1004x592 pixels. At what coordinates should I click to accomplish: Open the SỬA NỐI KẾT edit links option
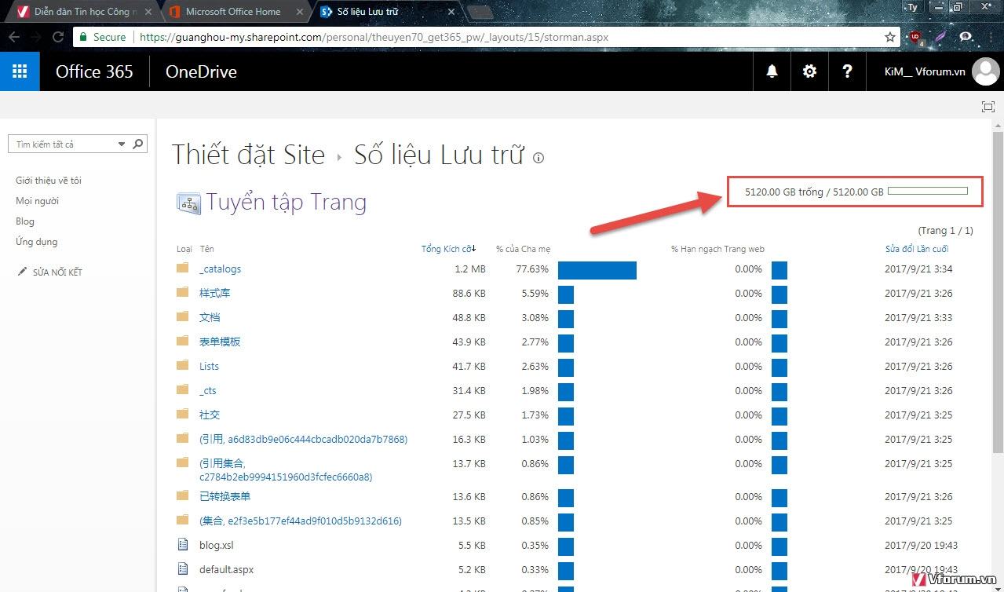[x=57, y=272]
